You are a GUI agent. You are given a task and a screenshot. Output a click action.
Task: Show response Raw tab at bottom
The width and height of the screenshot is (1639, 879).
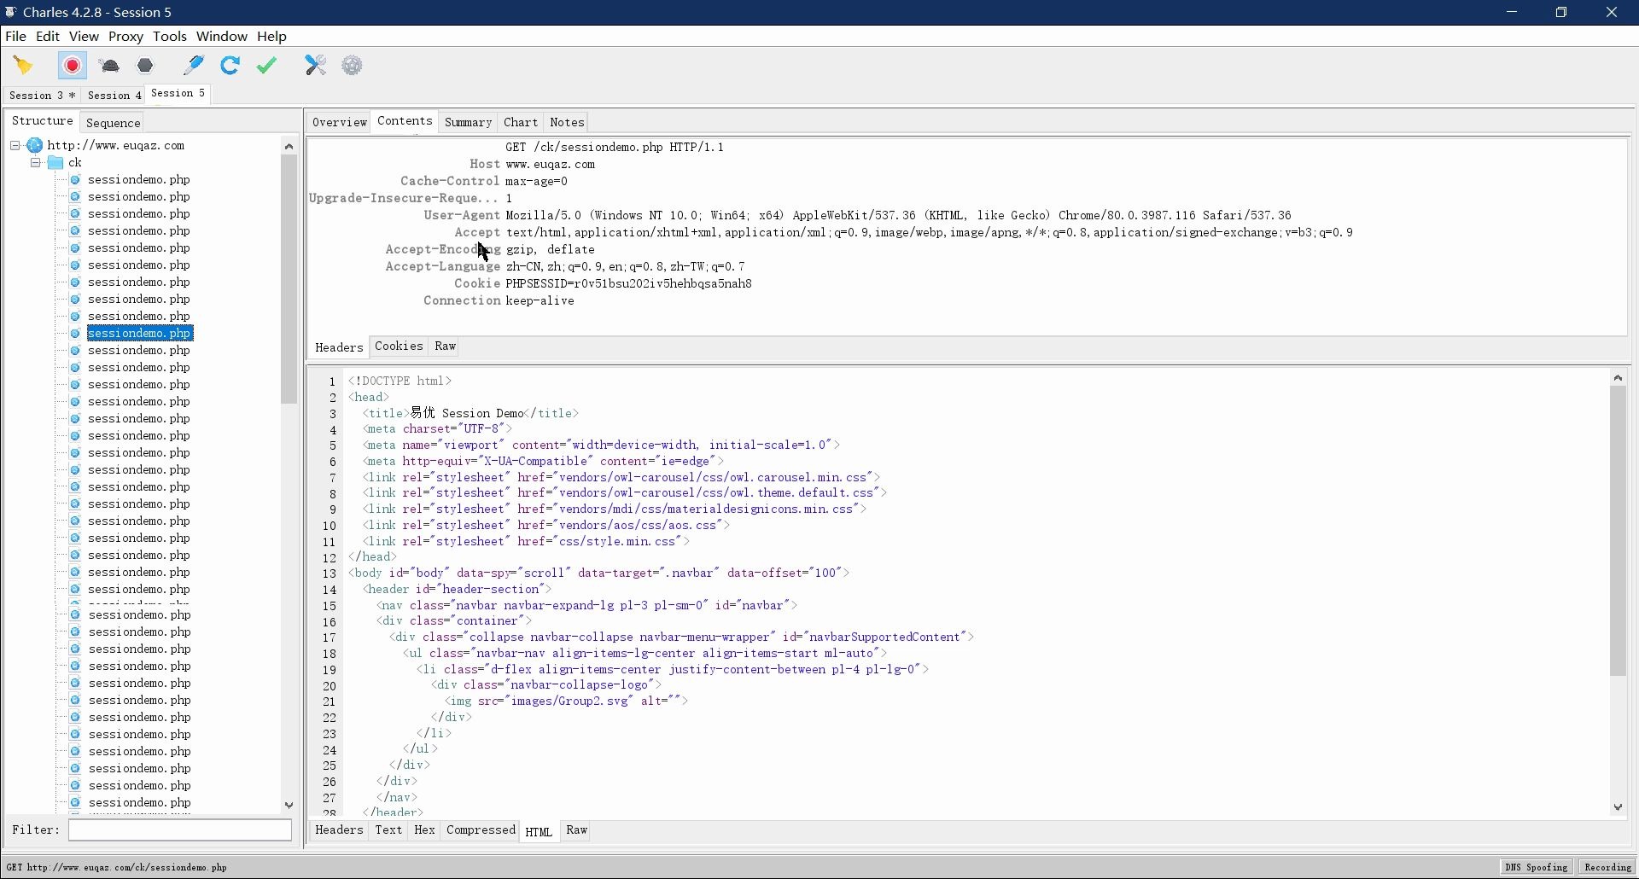point(577,830)
